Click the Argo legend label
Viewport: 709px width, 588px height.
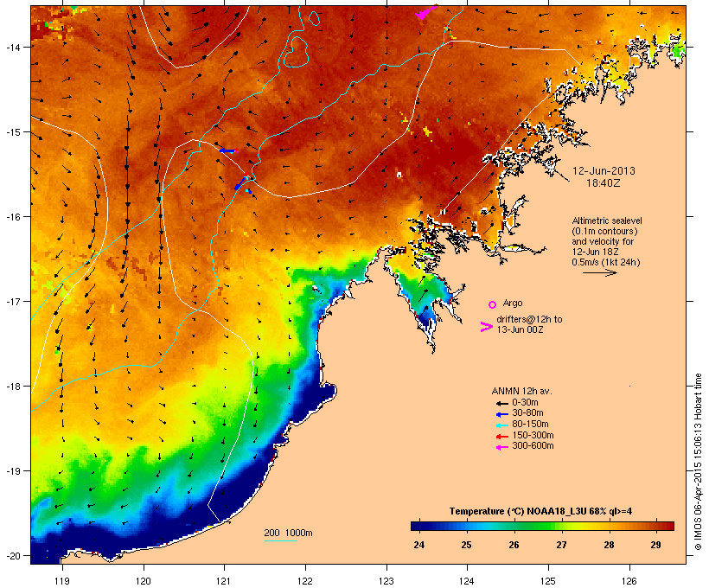pos(513,303)
